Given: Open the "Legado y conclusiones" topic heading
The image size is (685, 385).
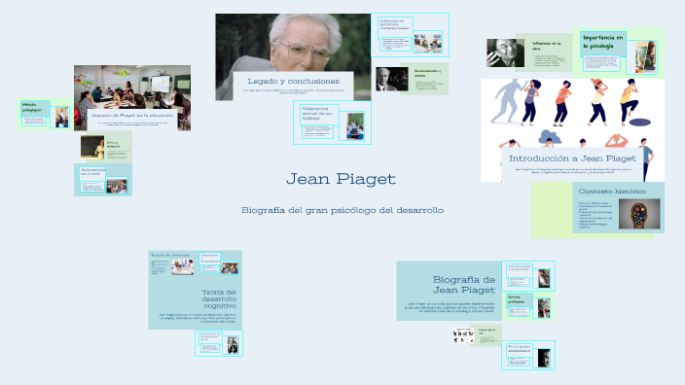Looking at the screenshot, I should click(x=294, y=82).
